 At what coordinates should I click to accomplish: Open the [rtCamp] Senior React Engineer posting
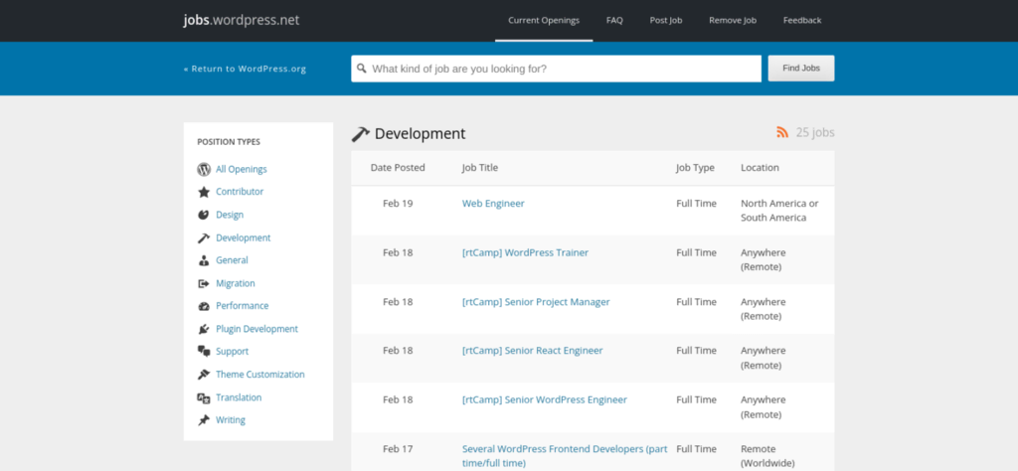532,351
